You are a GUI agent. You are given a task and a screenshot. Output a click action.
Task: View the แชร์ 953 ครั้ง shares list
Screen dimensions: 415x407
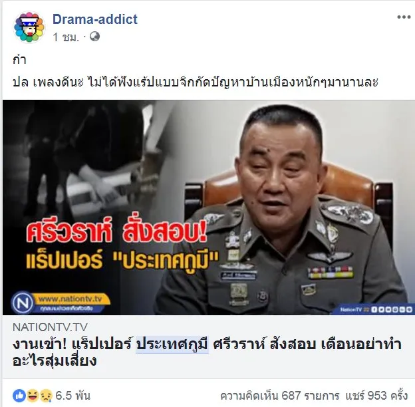(376, 396)
